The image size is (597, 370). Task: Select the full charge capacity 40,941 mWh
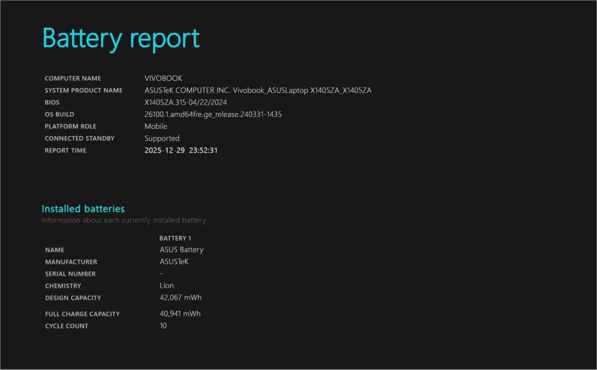point(180,314)
